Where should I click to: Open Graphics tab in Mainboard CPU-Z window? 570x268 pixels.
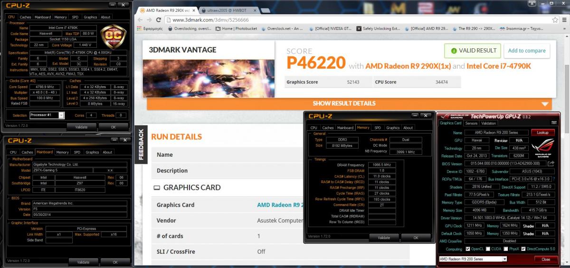92,152
